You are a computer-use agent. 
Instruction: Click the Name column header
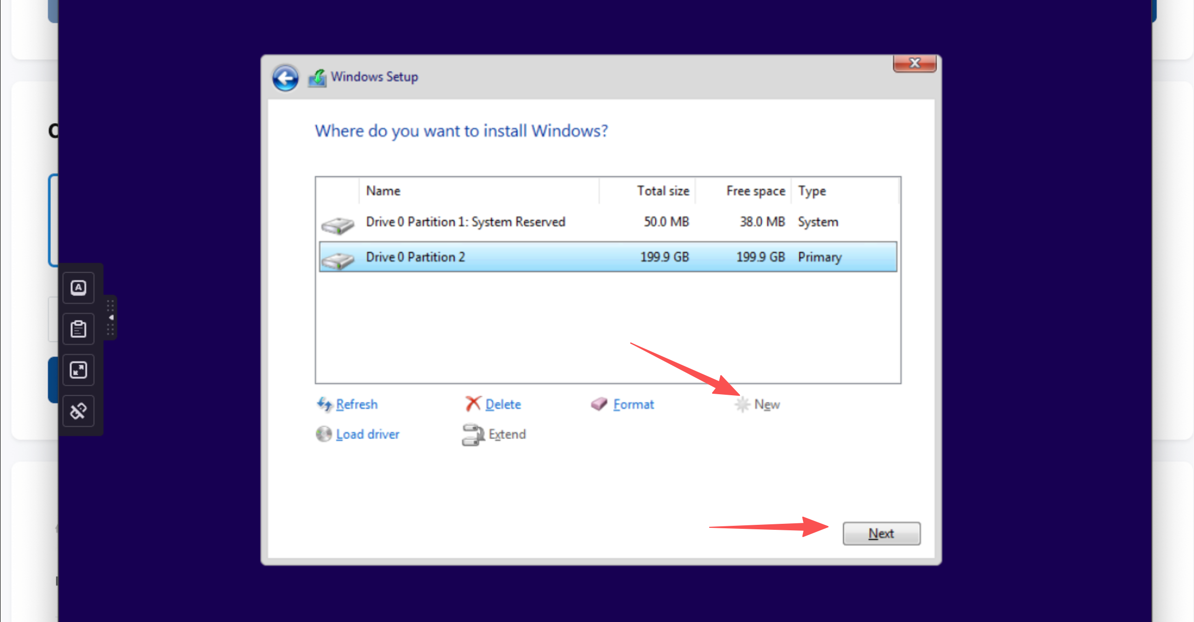tap(479, 191)
